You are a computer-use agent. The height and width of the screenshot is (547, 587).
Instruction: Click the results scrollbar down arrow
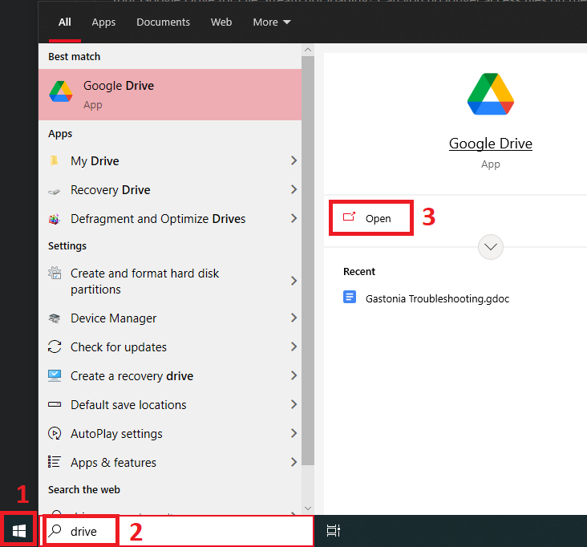pos(308,509)
